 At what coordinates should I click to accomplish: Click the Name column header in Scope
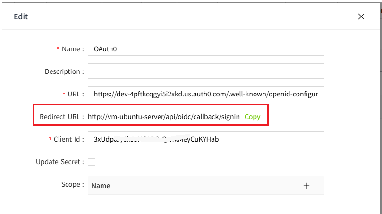click(101, 186)
